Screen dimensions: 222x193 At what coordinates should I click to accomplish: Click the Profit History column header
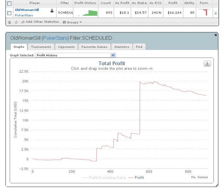pos(85,3)
